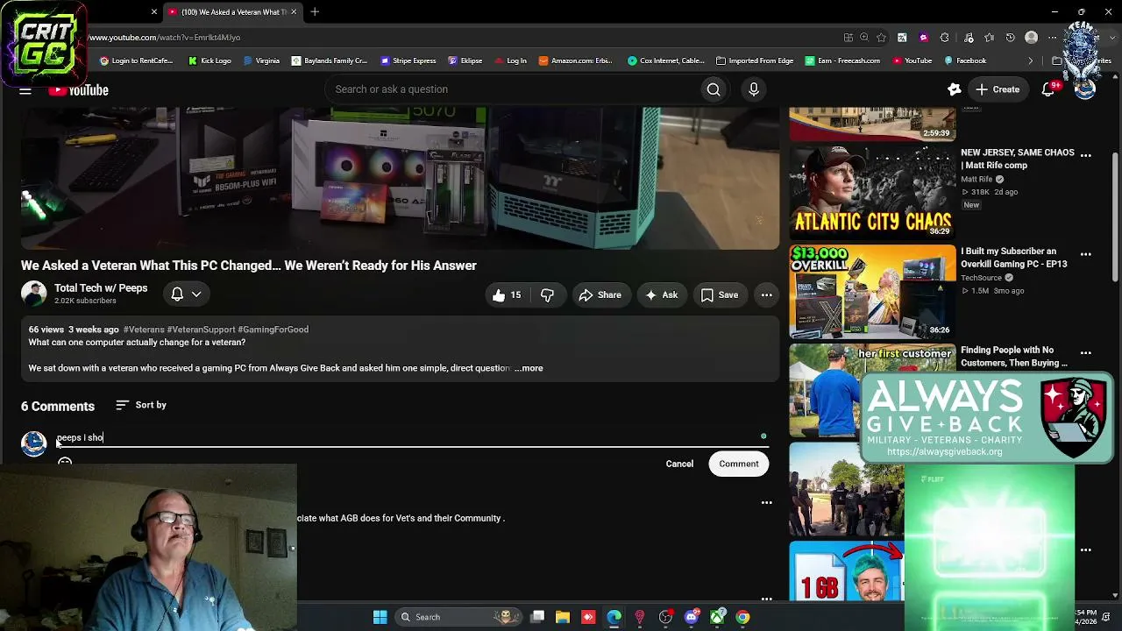This screenshot has width=1122, height=631.
Task: Dislike the video with thumbs-down icon
Action: coord(547,295)
